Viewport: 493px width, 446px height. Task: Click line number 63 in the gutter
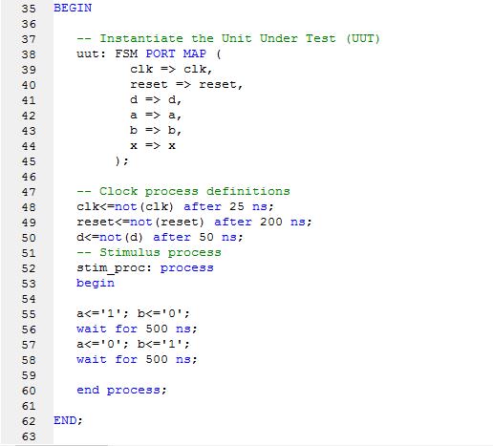pyautogui.click(x=29, y=436)
